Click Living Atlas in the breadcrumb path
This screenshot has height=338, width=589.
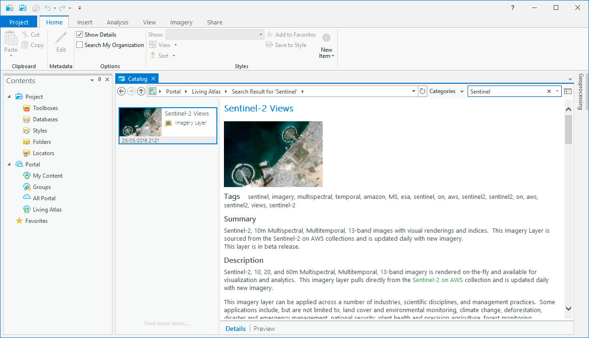[206, 92]
